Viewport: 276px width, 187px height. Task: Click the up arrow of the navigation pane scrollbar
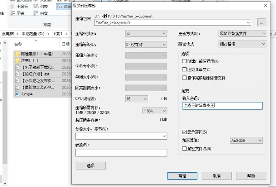[x=5, y=43]
